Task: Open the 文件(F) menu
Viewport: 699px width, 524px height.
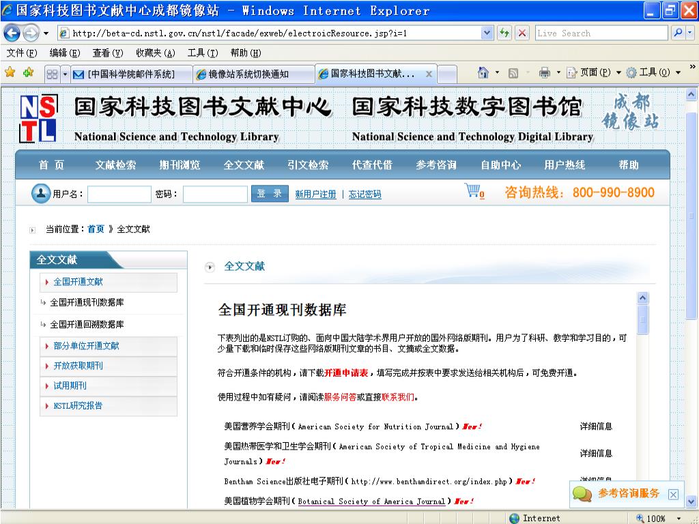Action: pyautogui.click(x=22, y=53)
